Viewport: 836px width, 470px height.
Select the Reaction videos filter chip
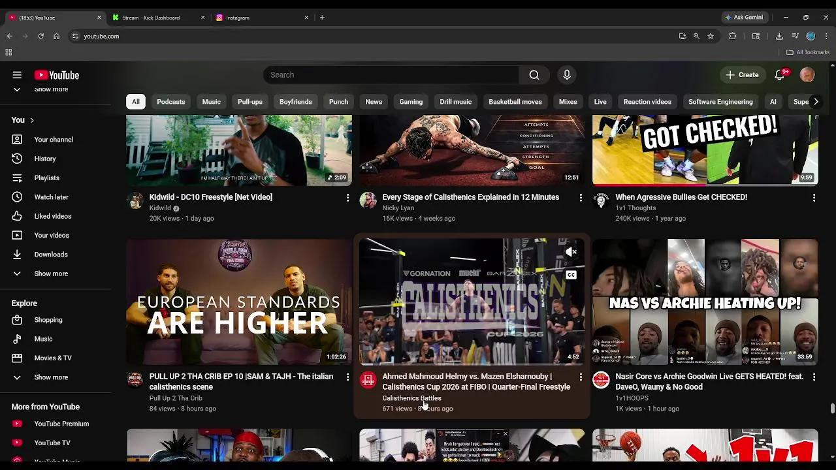pos(647,102)
